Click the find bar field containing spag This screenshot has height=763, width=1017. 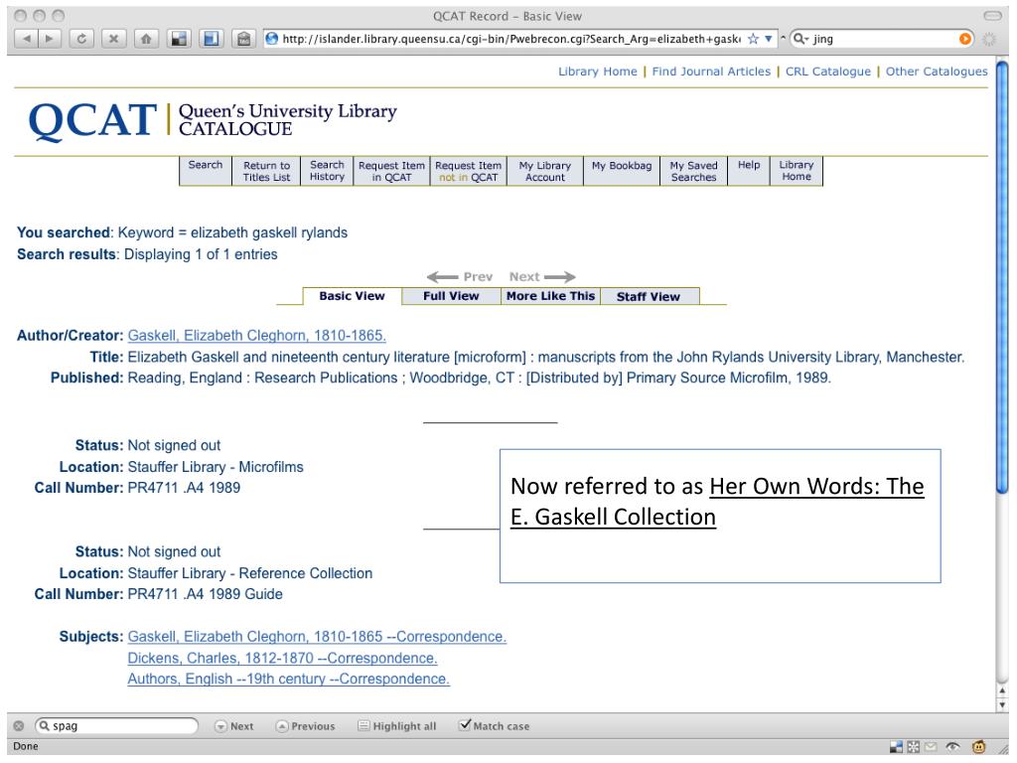click(117, 725)
